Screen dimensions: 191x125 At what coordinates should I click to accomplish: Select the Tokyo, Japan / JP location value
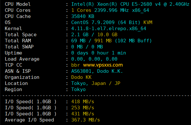pyautogui.click(x=96, y=83)
